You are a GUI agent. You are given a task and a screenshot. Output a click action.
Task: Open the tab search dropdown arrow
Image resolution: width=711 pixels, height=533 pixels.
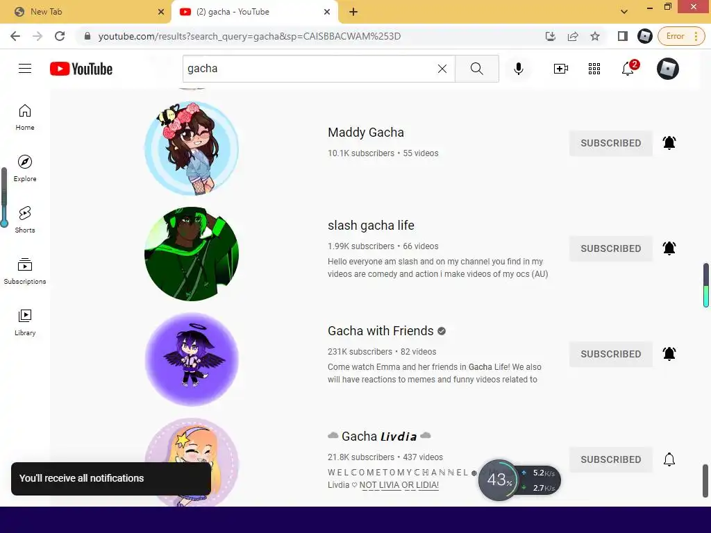tap(624, 12)
